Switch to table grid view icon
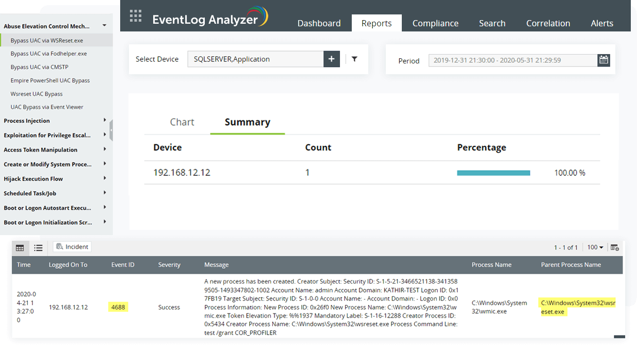Viewport: 637px width, 347px height. pos(20,247)
